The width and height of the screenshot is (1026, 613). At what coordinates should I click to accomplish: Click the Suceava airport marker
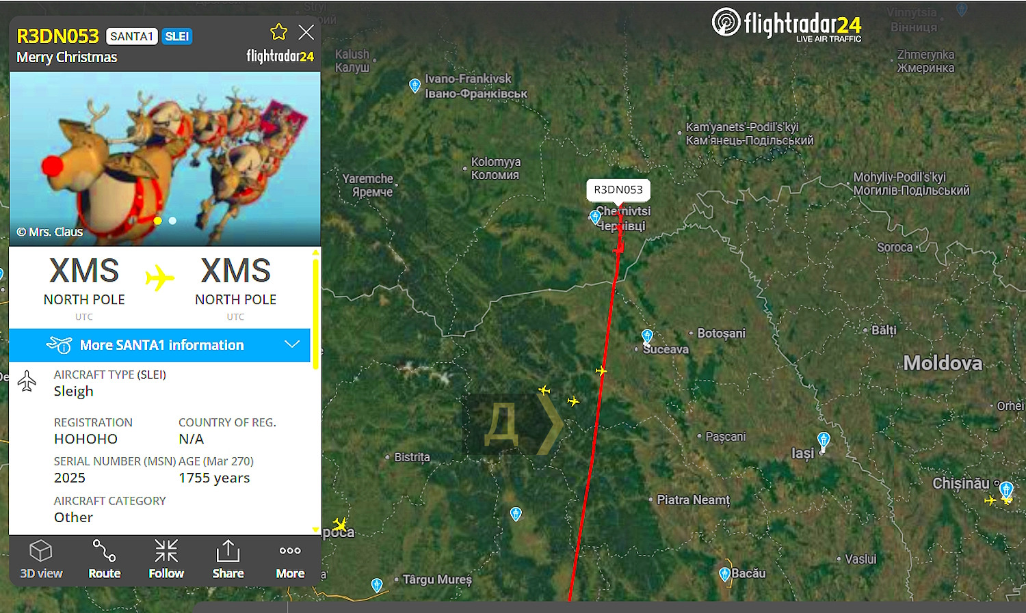click(647, 336)
